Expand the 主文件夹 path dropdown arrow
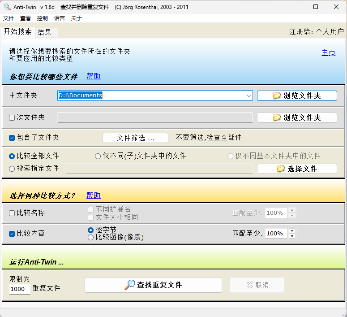Image resolution: width=347 pixels, height=317 pixels. pyautogui.click(x=249, y=96)
